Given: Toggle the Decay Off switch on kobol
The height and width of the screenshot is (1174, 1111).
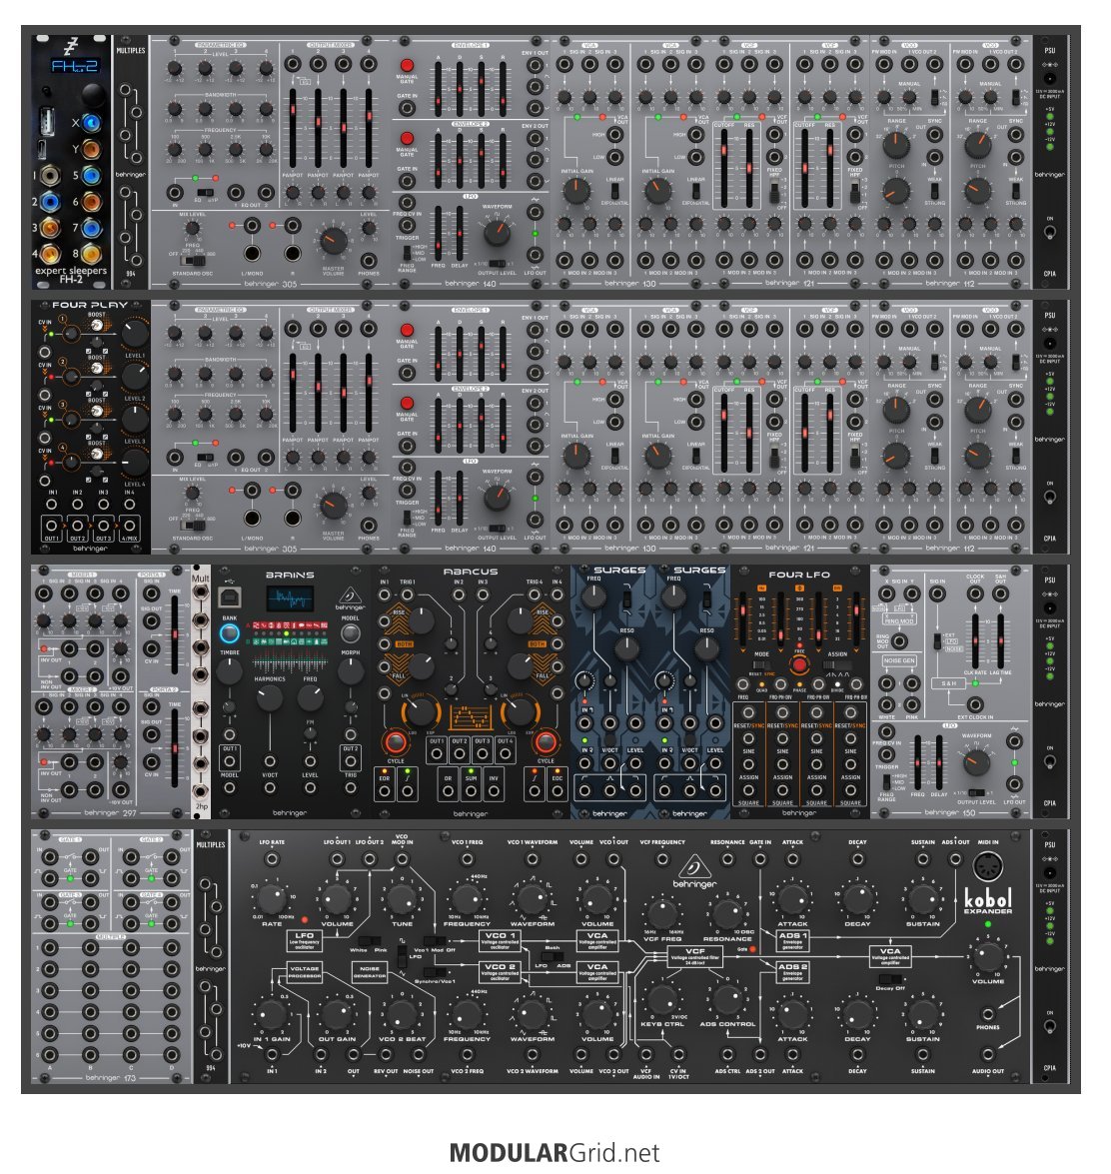Looking at the screenshot, I should pos(890,978).
